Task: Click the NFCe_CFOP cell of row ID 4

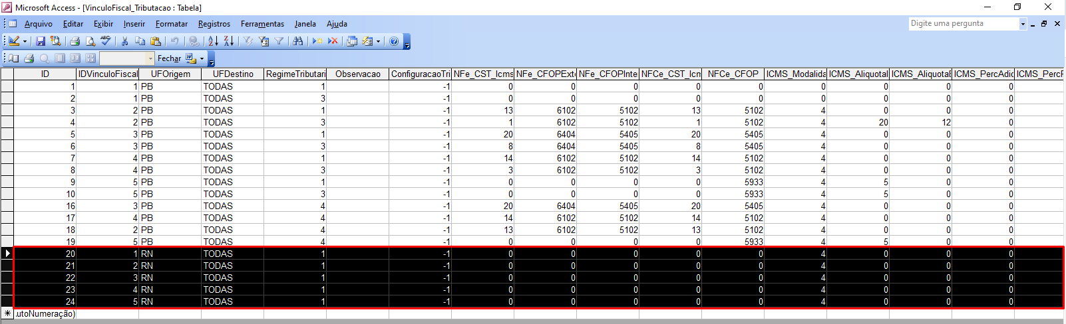Action: 733,122
